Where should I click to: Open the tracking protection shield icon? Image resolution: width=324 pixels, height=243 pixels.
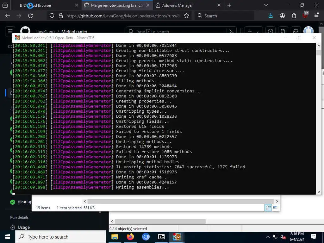52,16
